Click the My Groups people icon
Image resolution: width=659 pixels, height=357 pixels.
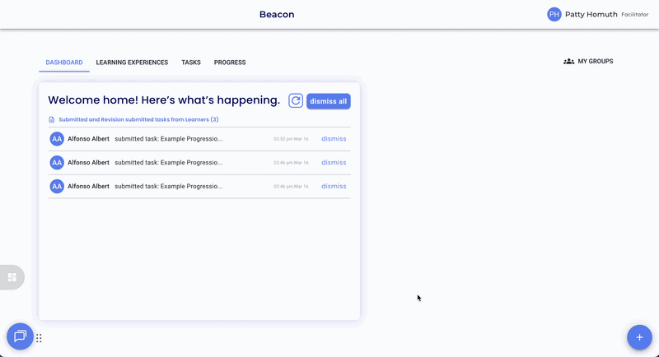(568, 62)
